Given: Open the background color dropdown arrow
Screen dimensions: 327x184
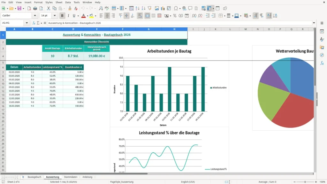Looking at the screenshot, I should 95,16.
